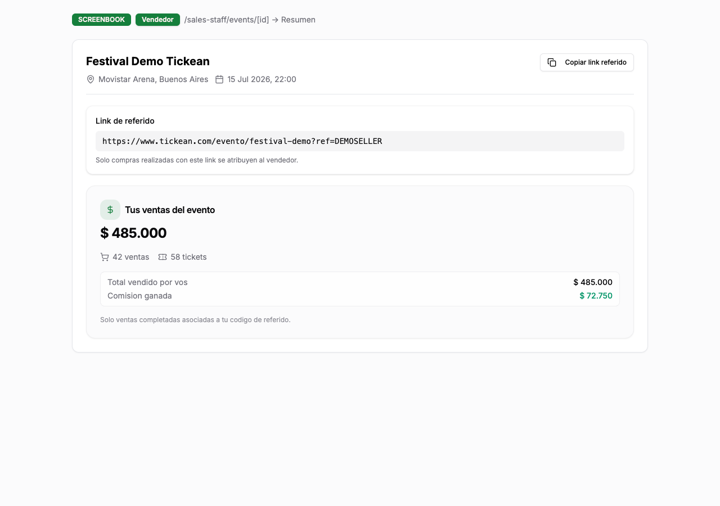Click the note Solo compras realizadas con este link
The width and height of the screenshot is (720, 506).
point(197,160)
